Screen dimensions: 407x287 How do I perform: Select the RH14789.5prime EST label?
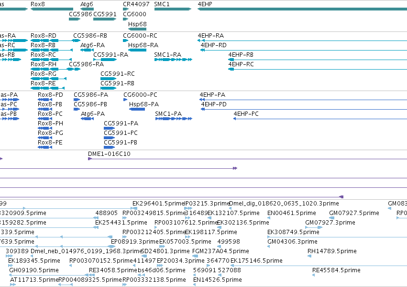(x=332, y=251)
